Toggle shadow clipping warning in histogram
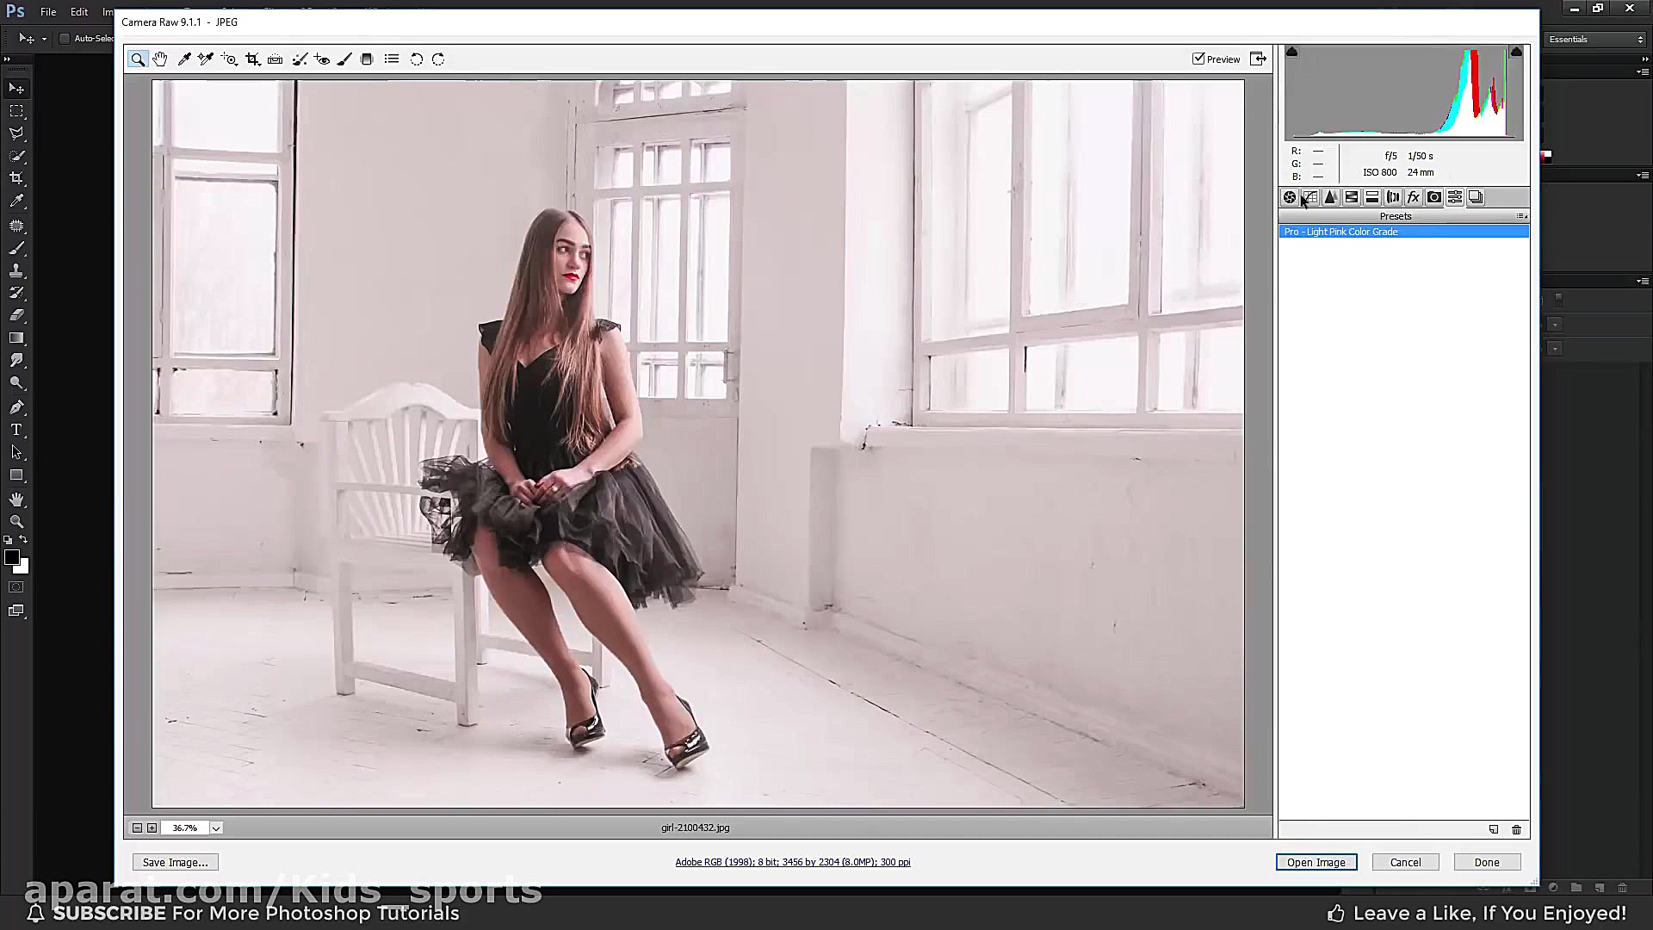The image size is (1653, 930). (1291, 53)
